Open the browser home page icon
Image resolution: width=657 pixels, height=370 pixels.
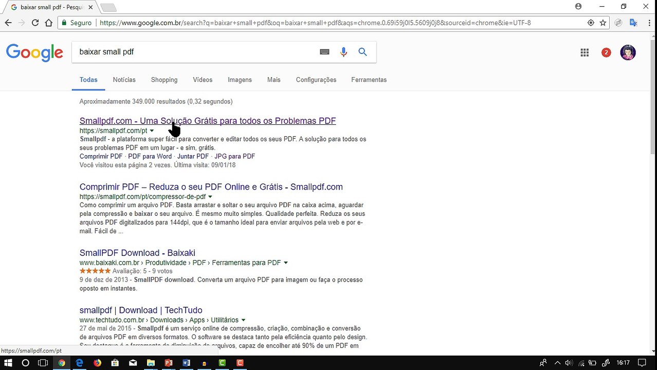tap(48, 23)
